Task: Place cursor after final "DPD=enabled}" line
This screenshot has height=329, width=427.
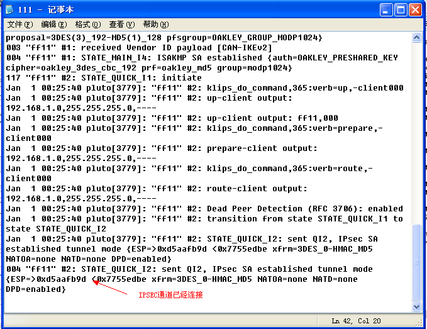Action: pyautogui.click(x=66, y=289)
